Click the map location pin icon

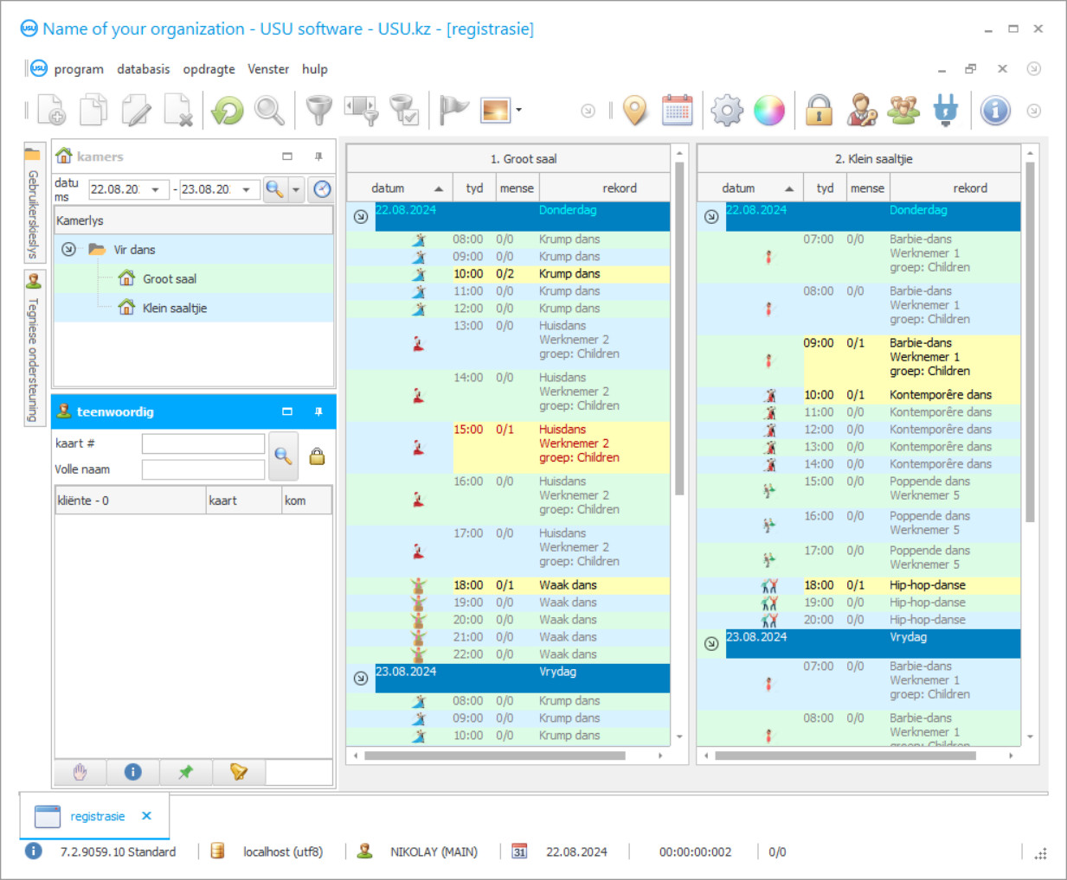(635, 111)
